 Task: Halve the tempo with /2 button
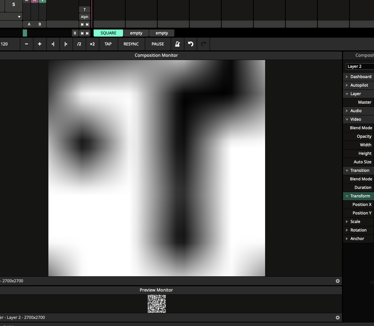coord(79,44)
